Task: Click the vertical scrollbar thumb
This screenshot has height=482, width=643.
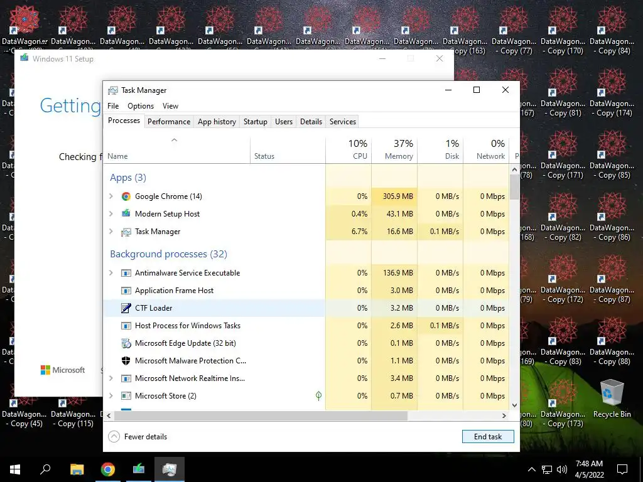Action: click(515, 187)
